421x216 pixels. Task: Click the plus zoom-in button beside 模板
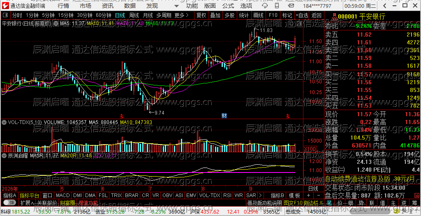[x=308, y=195]
